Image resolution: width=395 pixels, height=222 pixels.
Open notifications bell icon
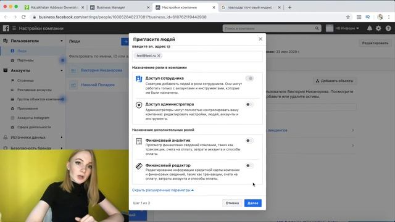point(369,28)
